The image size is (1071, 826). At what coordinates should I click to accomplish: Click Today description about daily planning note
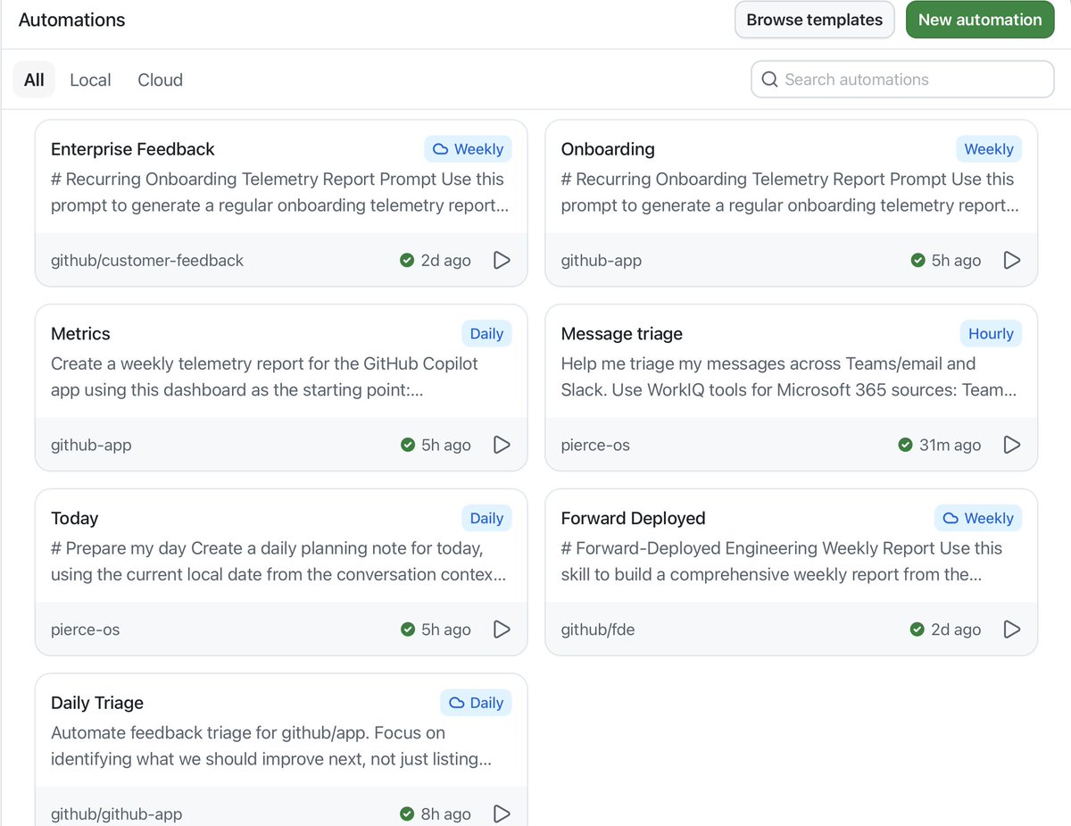point(278,562)
